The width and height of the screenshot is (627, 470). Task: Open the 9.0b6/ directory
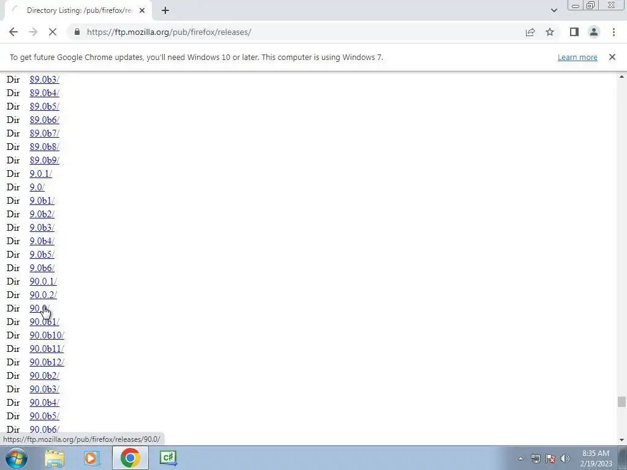pos(42,268)
